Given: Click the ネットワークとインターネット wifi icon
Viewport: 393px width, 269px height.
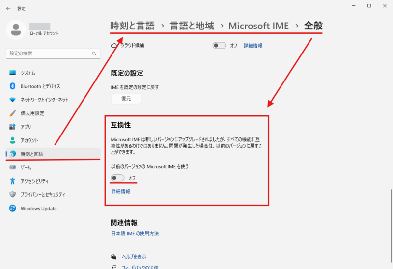Looking at the screenshot, I should [x=13, y=100].
